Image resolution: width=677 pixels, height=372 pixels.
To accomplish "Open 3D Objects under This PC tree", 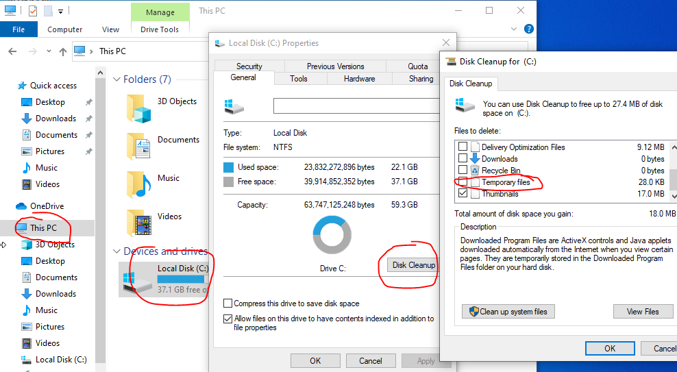I will pos(55,245).
